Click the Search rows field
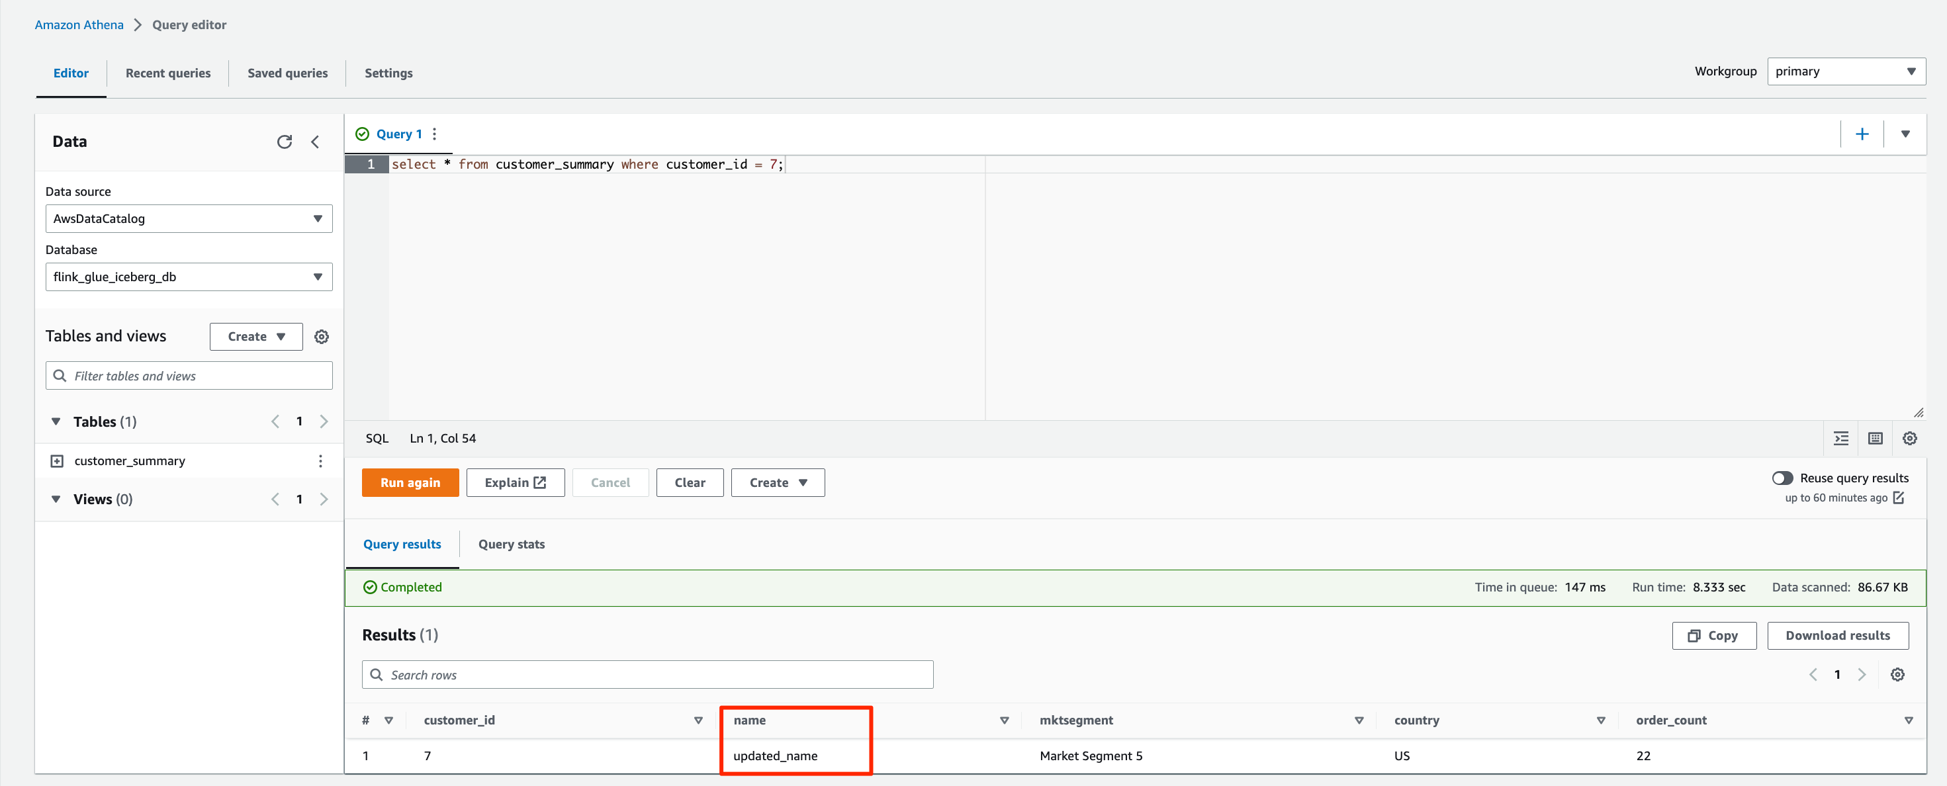This screenshot has height=786, width=1947. 647,675
